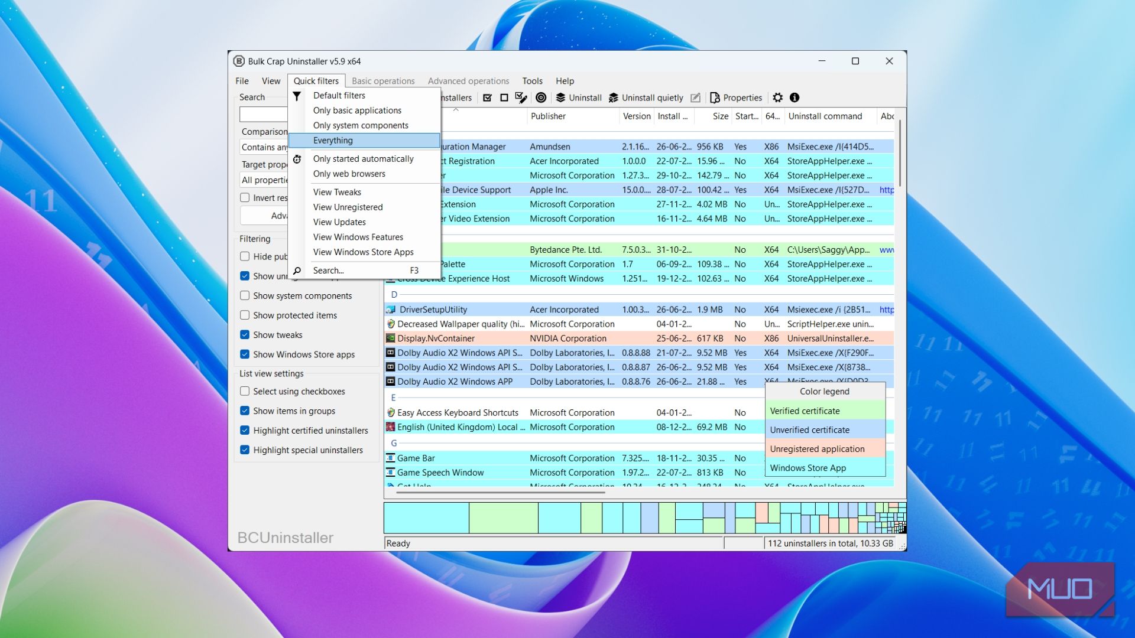
Task: Click the Uninstall toolbar button
Action: pyautogui.click(x=579, y=98)
